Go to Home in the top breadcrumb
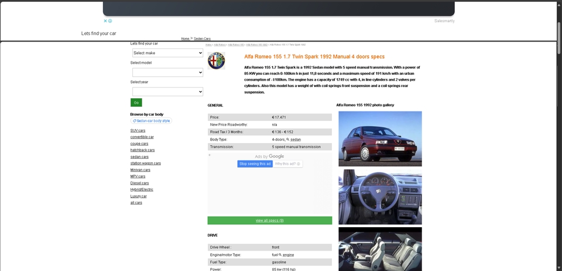 click(x=186, y=39)
